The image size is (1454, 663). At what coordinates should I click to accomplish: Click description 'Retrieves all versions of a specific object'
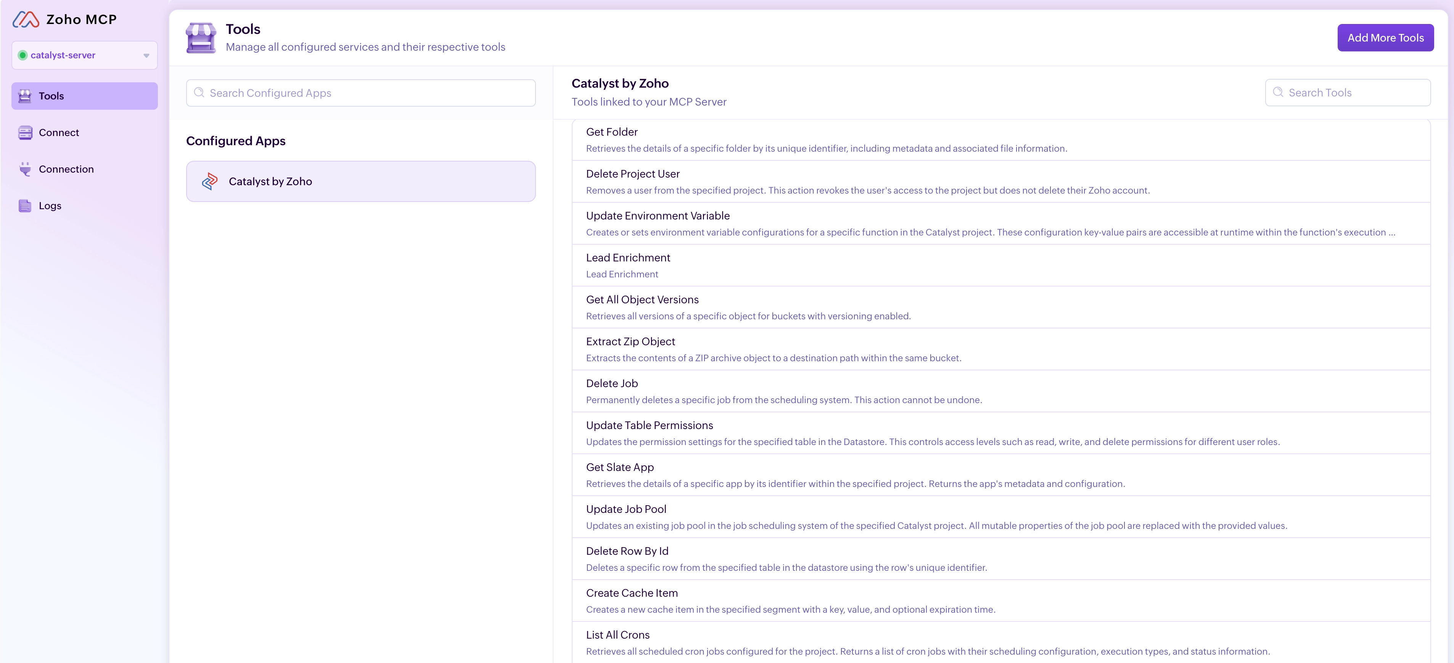(x=748, y=316)
